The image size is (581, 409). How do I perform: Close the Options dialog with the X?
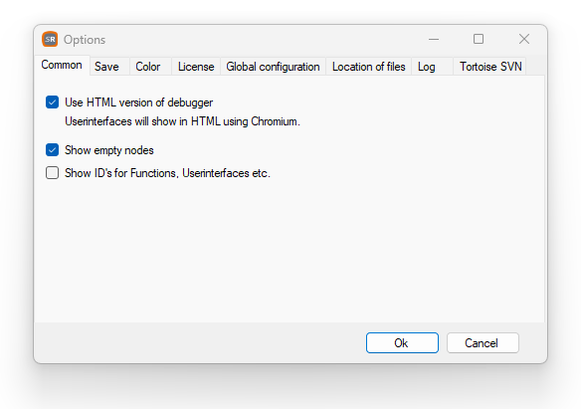coord(524,39)
